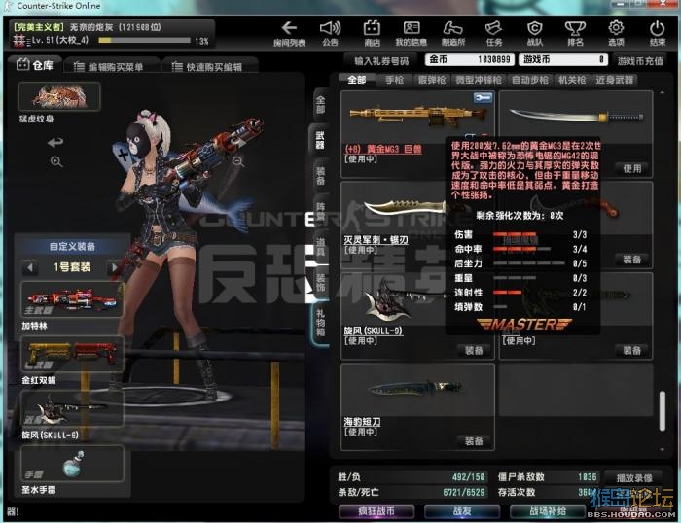Select the tiger tattoo thumbnail (猛虎纹身)
Image resolution: width=681 pixels, height=523 pixels.
59,96
